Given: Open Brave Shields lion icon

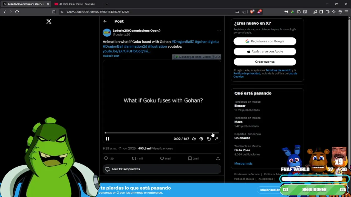Looking at the screenshot, I should click(252, 12).
